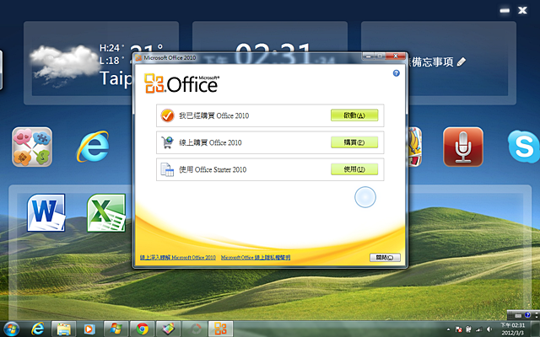Click the weather cloud icon in the Taipei widget
The width and height of the screenshot is (540, 337).
point(64,64)
